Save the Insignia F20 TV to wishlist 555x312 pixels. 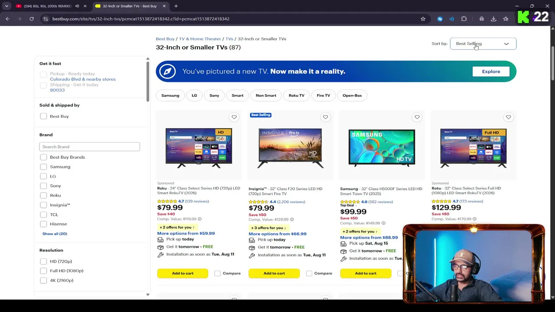tap(326, 117)
